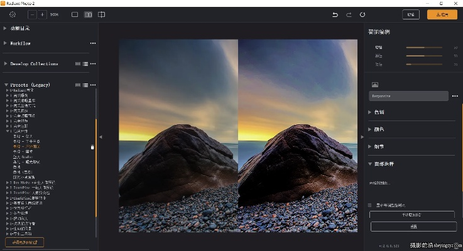Select side-by-side compare view
This screenshot has width=463, height=251.
88,14
